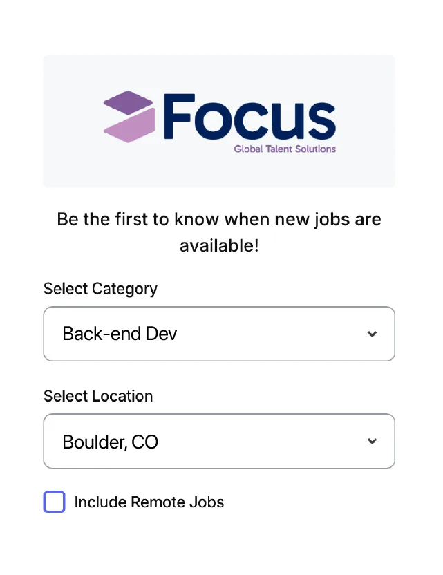
Task: Enable the Include Remote Jobs checkbox
Action: click(55, 502)
